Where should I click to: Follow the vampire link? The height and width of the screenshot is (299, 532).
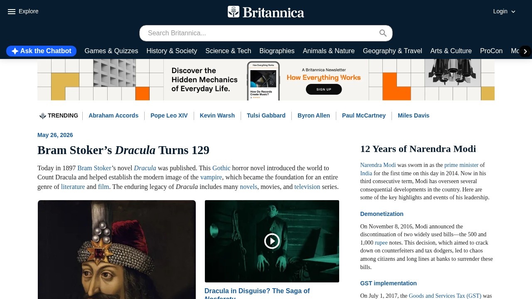pos(211,177)
